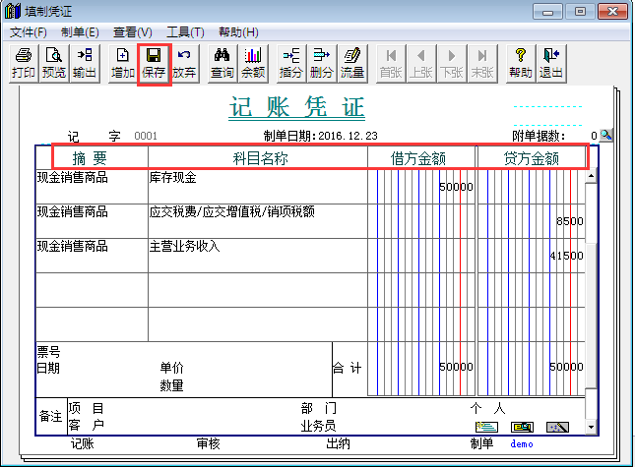Minimize the 填制凭证 window

(x=547, y=12)
